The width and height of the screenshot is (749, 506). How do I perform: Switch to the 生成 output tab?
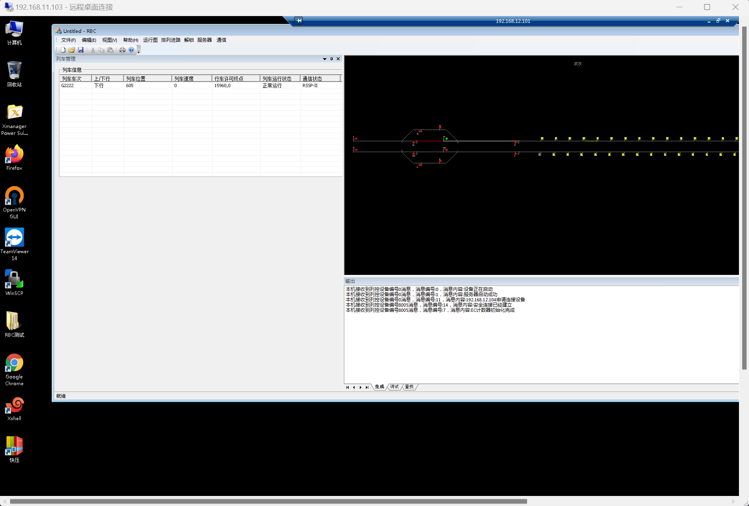coord(380,387)
